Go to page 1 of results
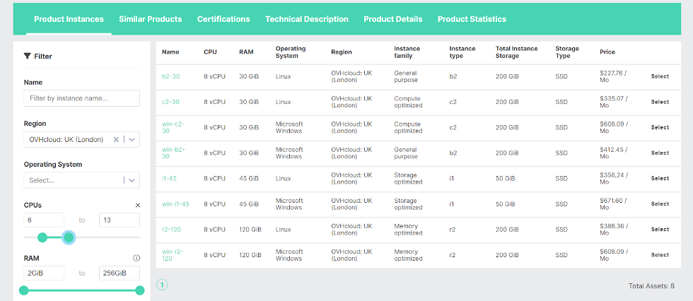This screenshot has width=693, height=301. tap(162, 285)
